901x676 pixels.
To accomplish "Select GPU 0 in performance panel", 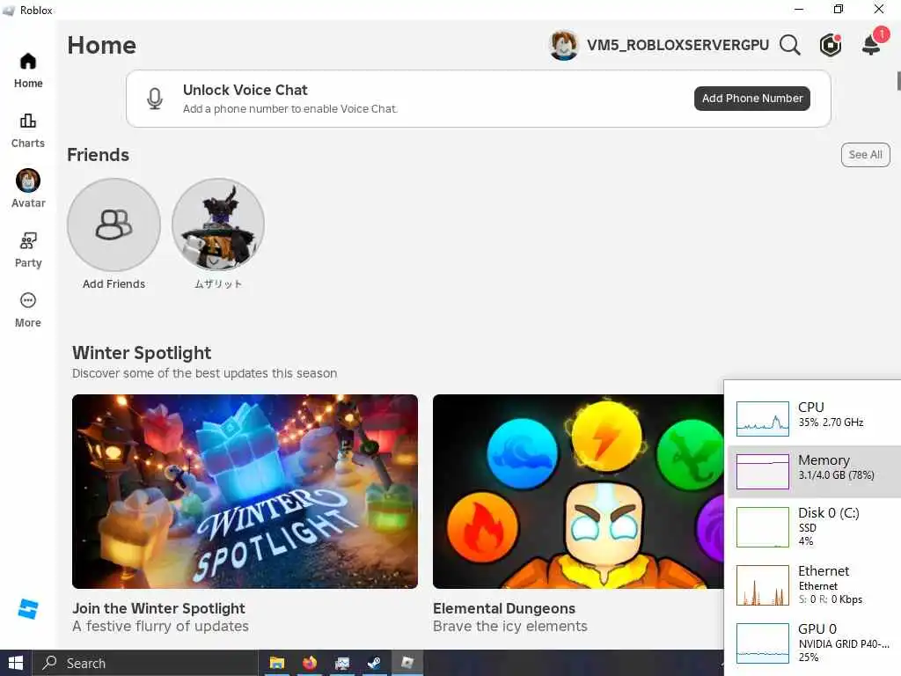I will (x=814, y=643).
